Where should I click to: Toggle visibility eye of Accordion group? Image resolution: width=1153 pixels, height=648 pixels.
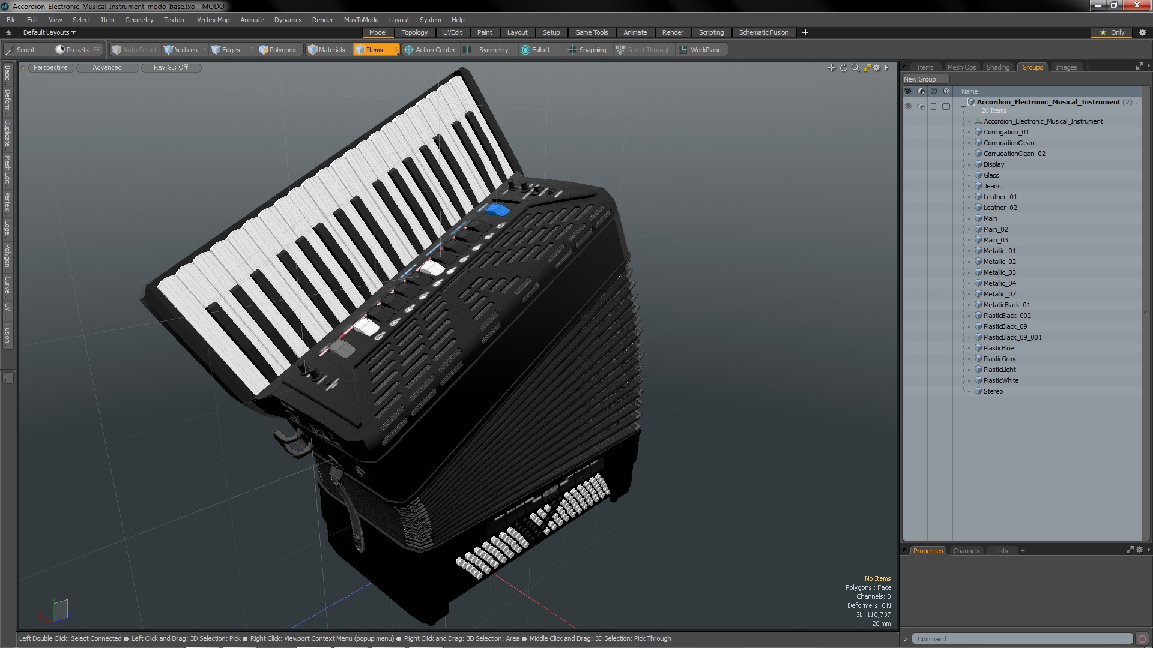(908, 106)
